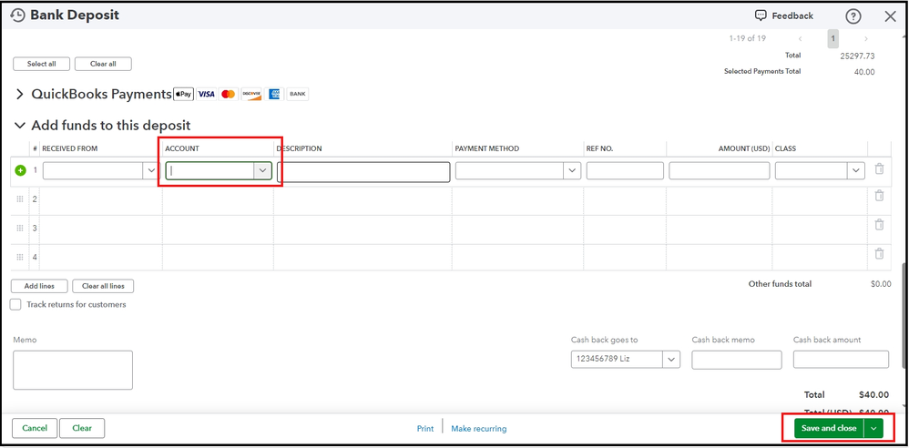
Task: Delete line 1 with the trash icon
Action: click(879, 168)
